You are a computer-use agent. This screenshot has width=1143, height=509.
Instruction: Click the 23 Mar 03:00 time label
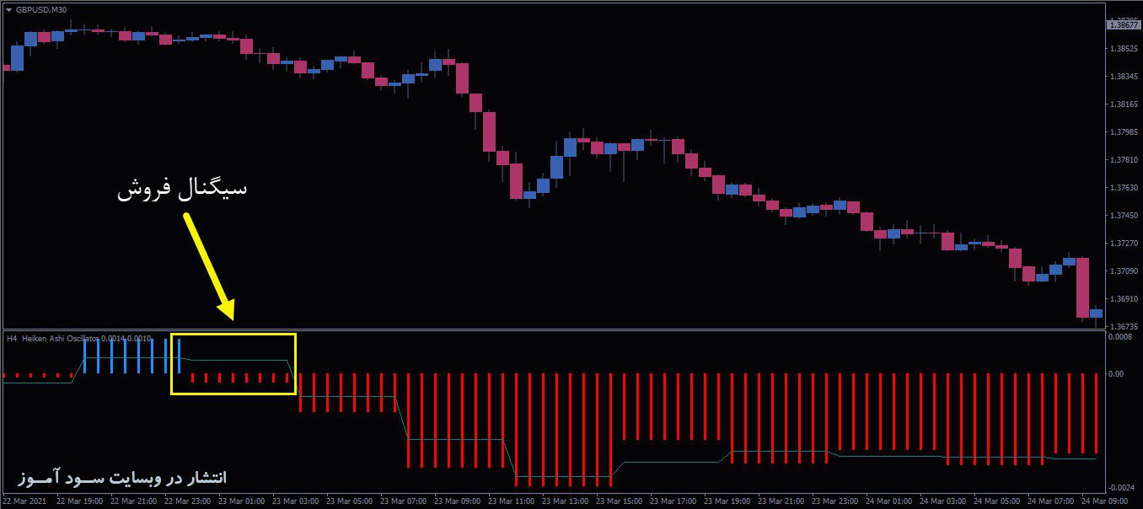(x=298, y=501)
